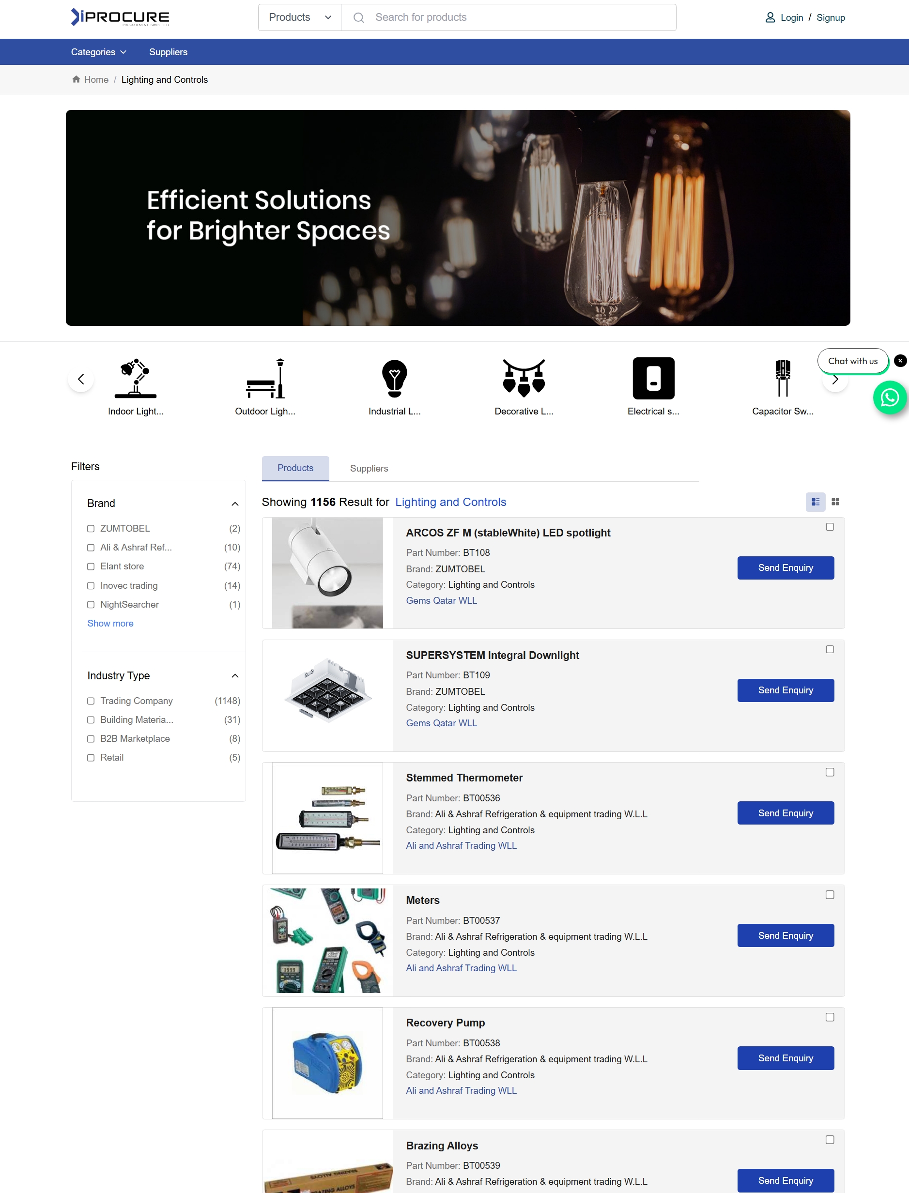Send Enquiry for Meters

click(x=786, y=935)
